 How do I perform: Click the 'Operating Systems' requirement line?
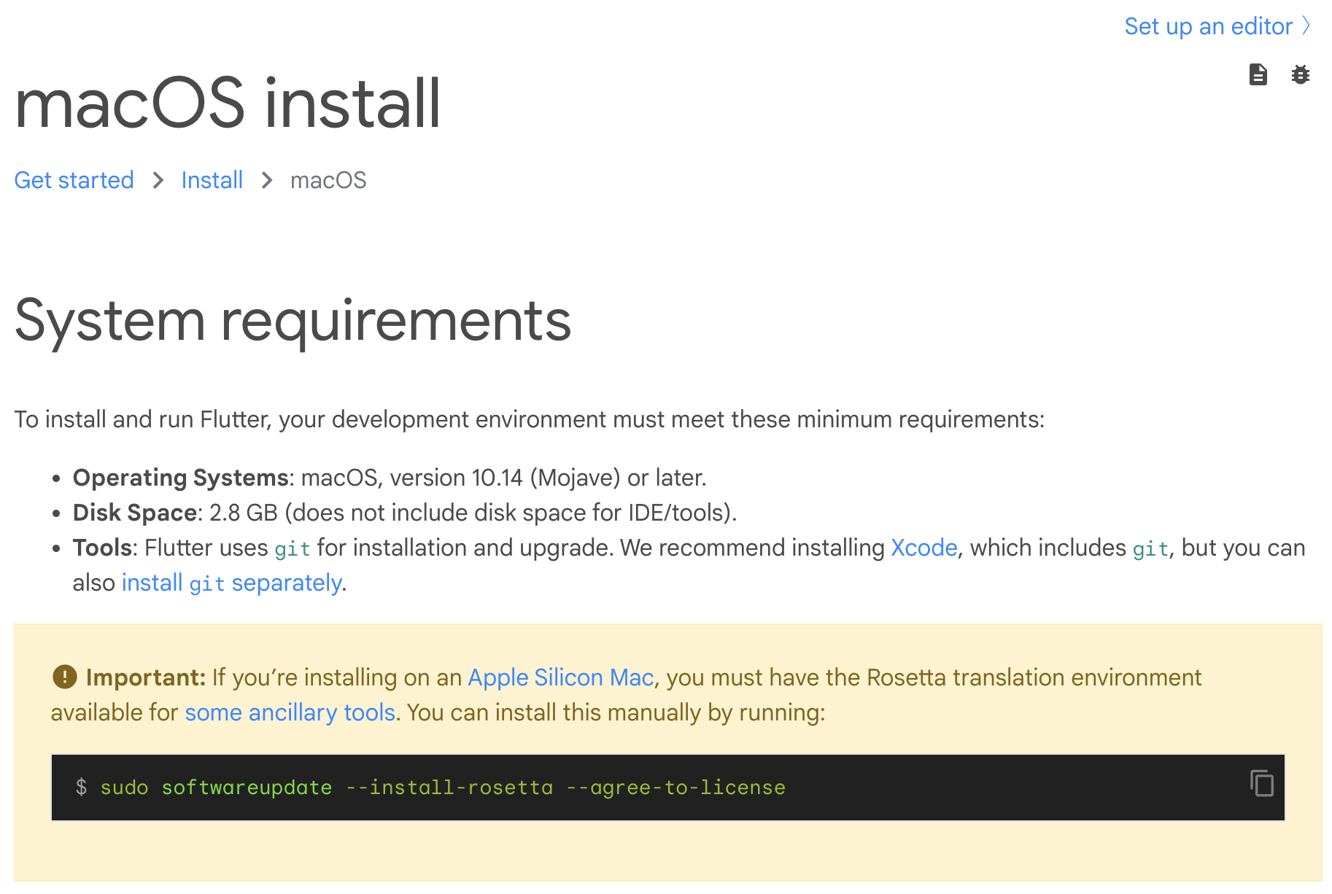click(x=390, y=478)
